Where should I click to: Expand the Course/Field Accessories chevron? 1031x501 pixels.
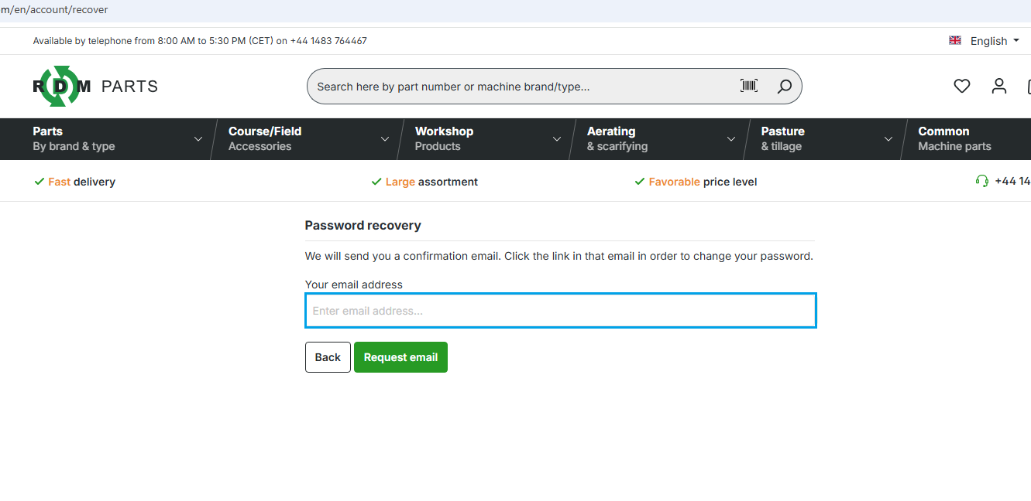(x=385, y=139)
